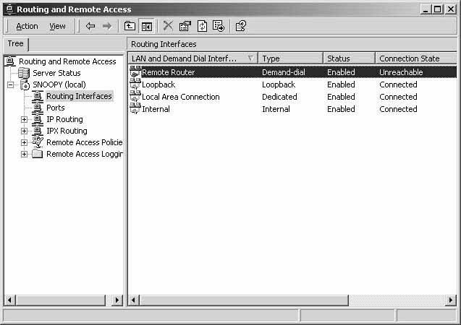Click the Refresh toolbar icon
This screenshot has width=461, height=325.
[202, 26]
